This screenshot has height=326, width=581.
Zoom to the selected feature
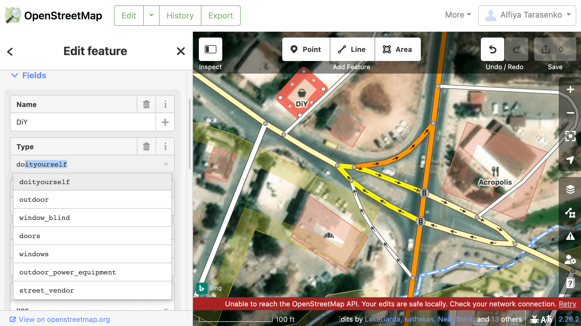coord(570,136)
